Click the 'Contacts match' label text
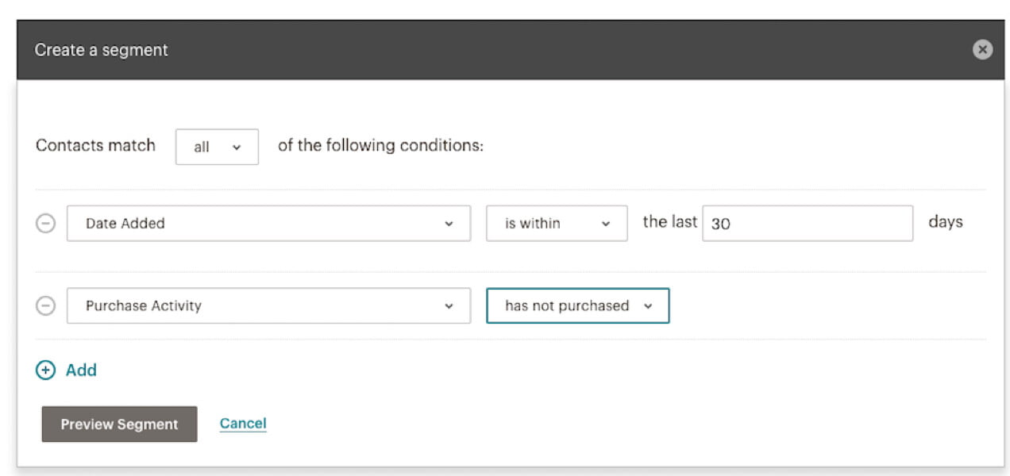 (x=95, y=146)
